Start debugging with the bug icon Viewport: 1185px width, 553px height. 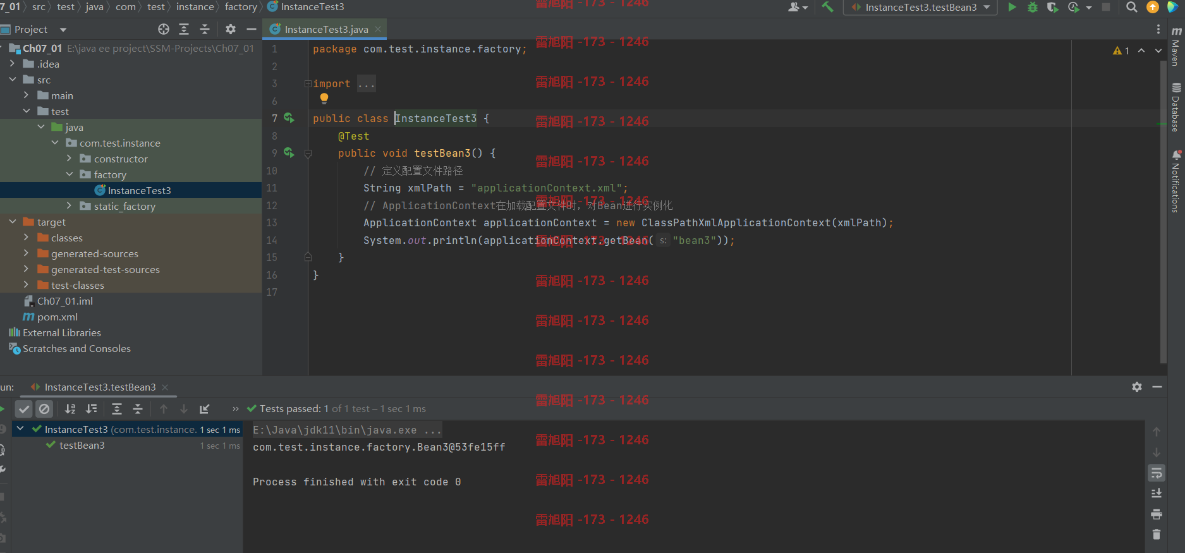[1033, 7]
